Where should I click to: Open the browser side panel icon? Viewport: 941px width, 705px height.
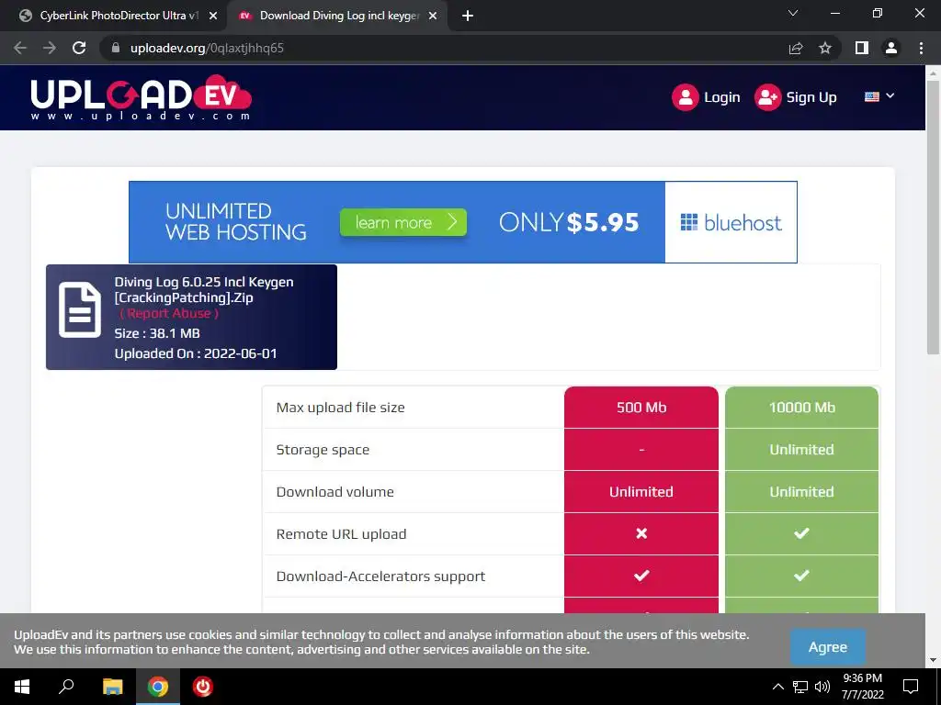[862, 48]
